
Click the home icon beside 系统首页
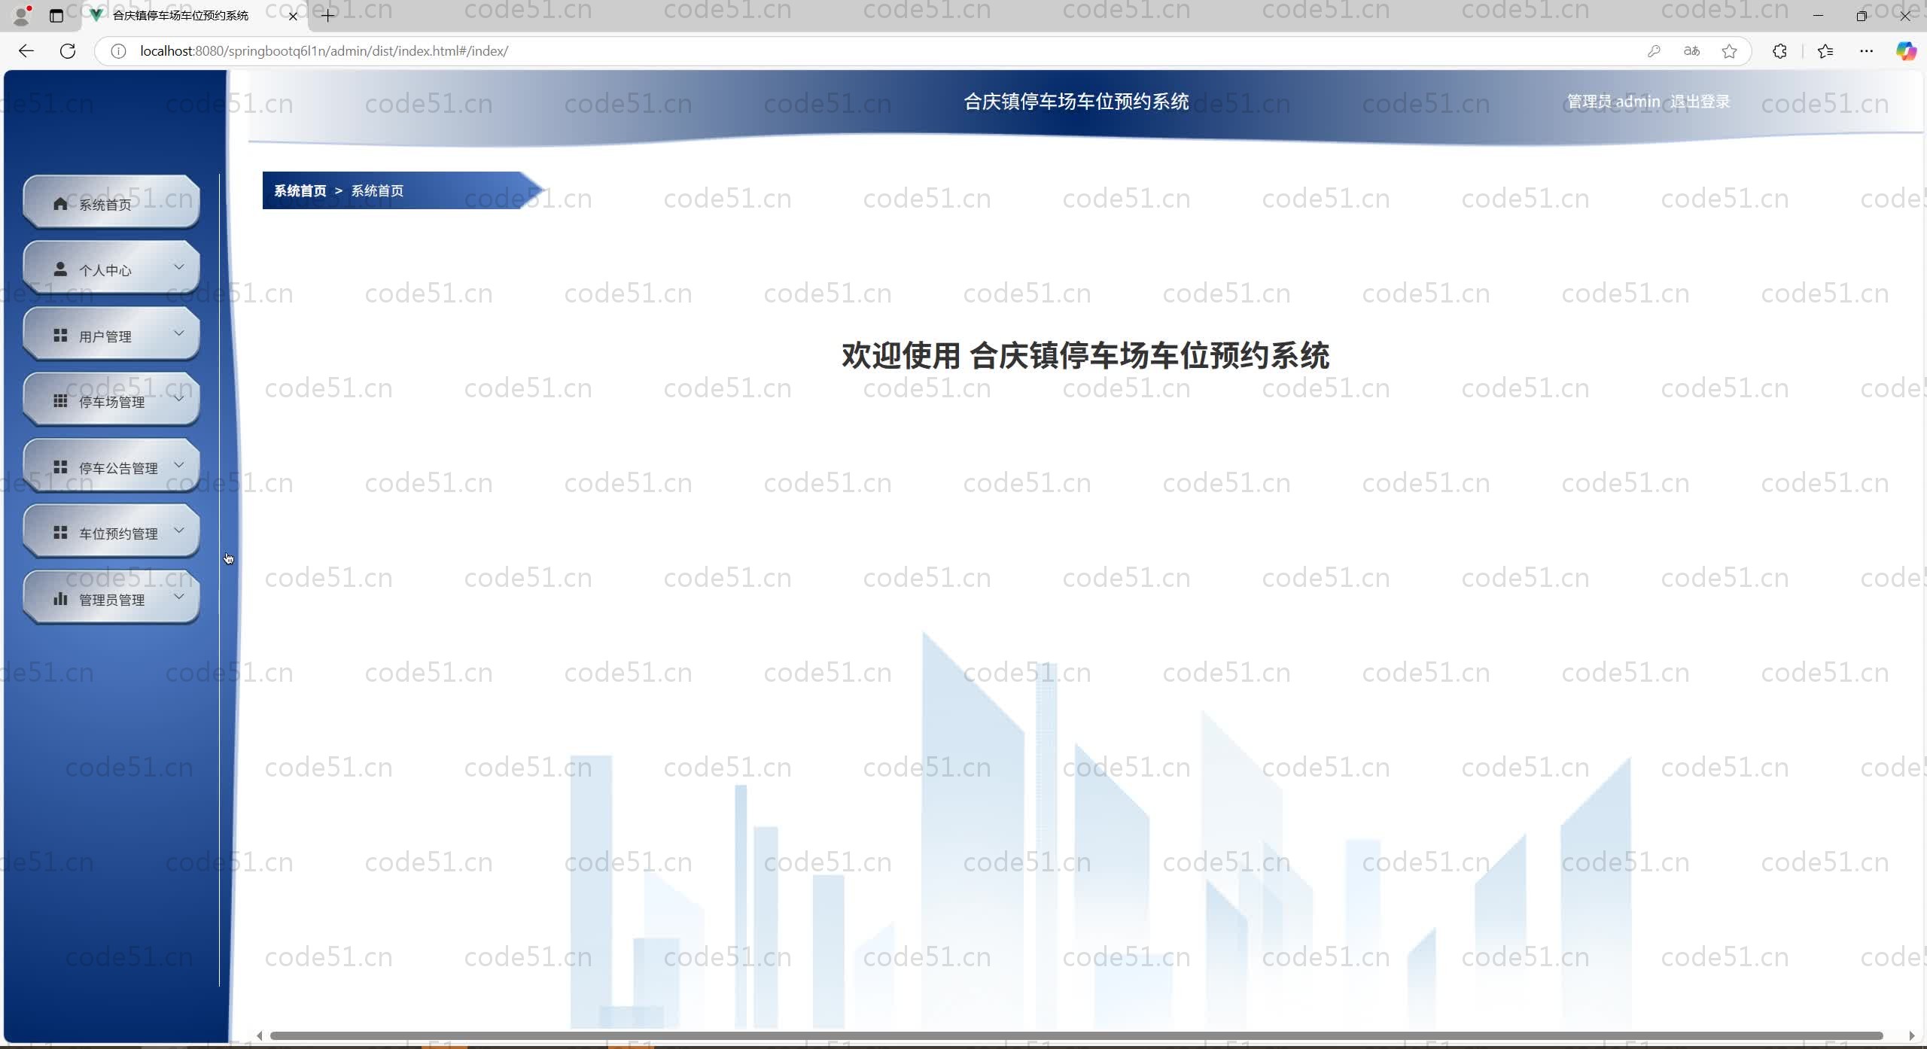(x=60, y=204)
